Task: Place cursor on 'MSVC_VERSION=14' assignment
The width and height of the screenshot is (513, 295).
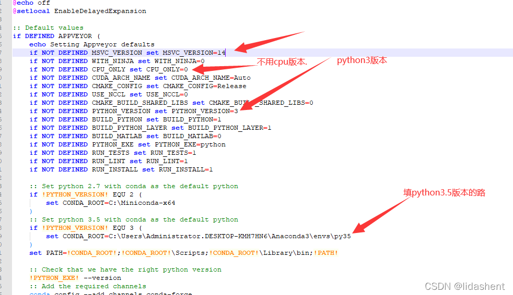Action: [x=194, y=53]
